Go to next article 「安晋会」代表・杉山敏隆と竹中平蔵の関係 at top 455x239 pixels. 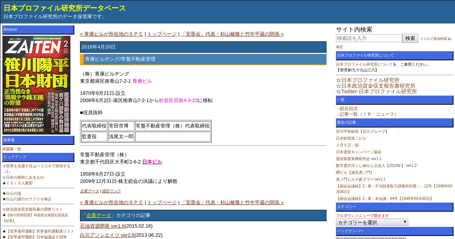click(x=232, y=34)
